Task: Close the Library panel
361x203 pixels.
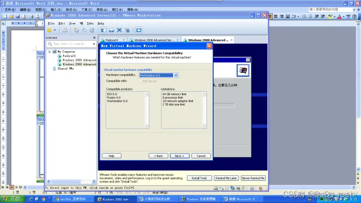Action: tap(94, 37)
